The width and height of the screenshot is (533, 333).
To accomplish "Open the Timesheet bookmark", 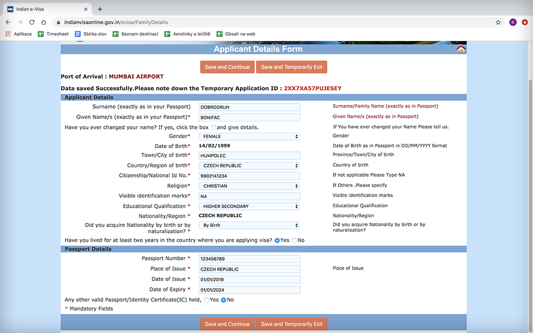I will 53,34.
